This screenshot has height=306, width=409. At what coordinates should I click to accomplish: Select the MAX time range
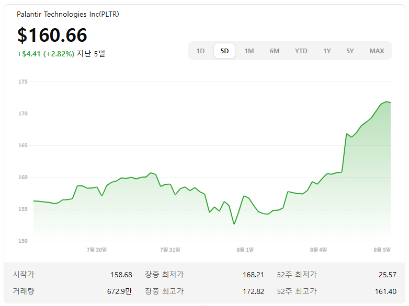377,51
